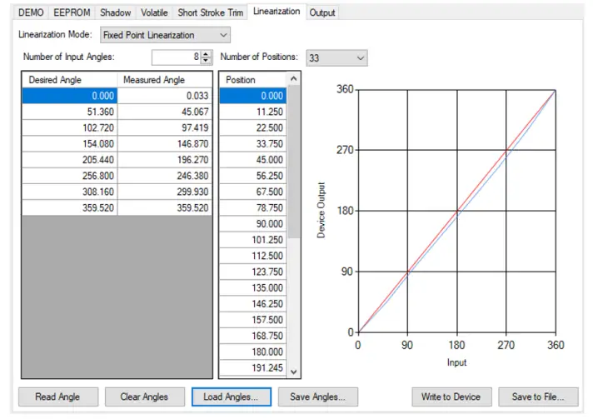Select the Linearization tab
The image size is (593, 419).
[277, 12]
